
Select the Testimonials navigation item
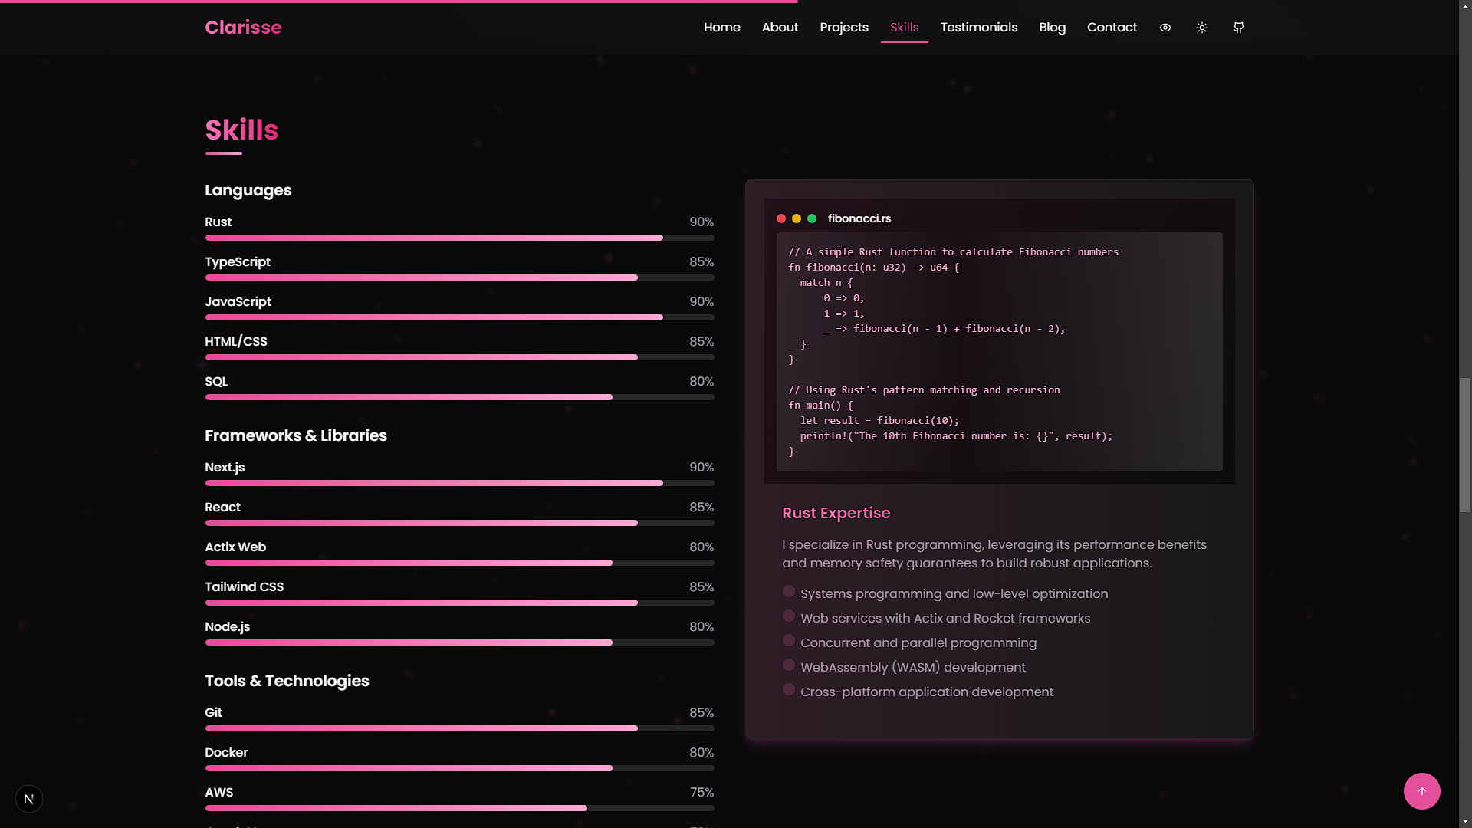(x=978, y=27)
